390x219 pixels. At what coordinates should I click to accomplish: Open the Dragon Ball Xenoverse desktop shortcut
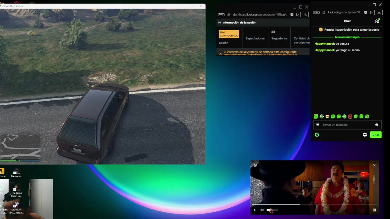pos(16,208)
